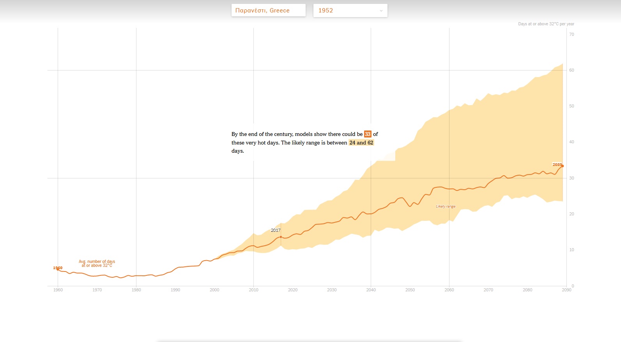Click the 60 y-axis tick label
This screenshot has height=342, width=621.
571,70
